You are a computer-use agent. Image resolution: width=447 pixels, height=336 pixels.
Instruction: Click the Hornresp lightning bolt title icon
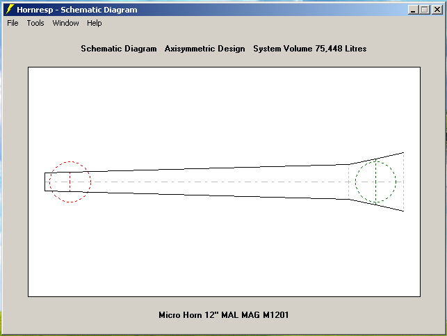tap(10, 10)
